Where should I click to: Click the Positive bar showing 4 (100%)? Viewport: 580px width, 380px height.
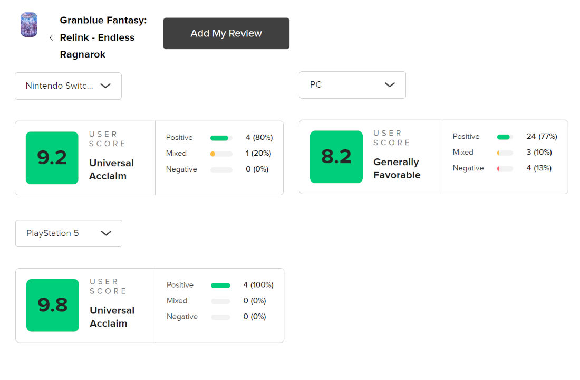click(x=220, y=286)
